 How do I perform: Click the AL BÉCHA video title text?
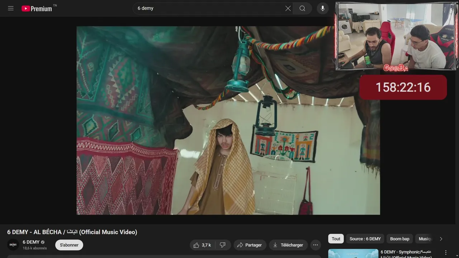point(72,232)
